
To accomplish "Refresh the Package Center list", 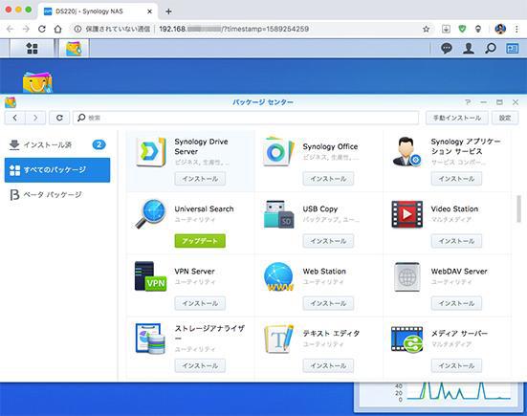I will (59, 118).
